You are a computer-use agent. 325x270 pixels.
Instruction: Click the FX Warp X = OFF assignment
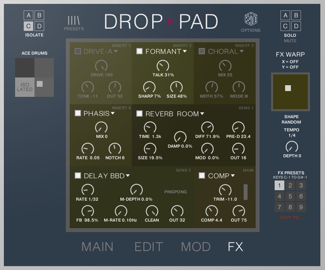click(290, 62)
